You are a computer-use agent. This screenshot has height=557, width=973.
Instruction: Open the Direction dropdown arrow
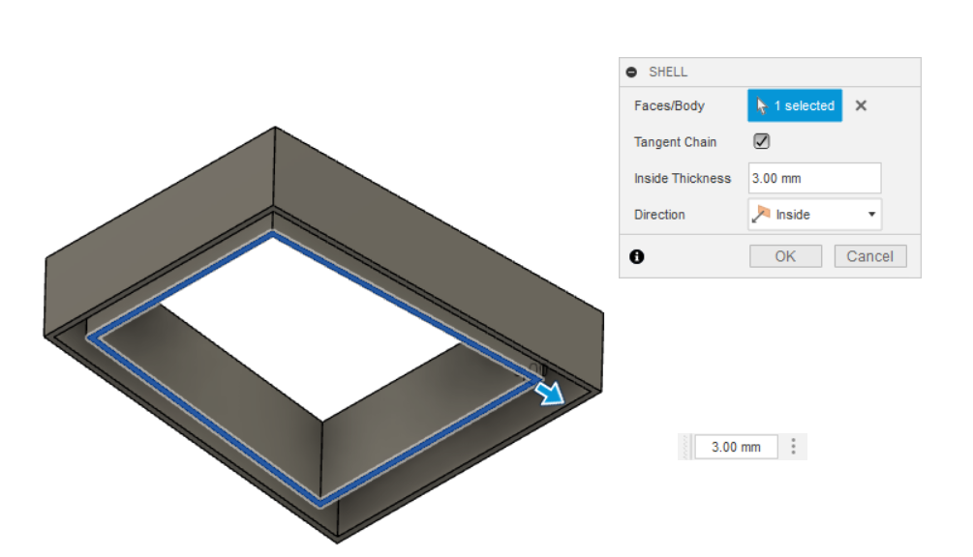pyautogui.click(x=871, y=215)
